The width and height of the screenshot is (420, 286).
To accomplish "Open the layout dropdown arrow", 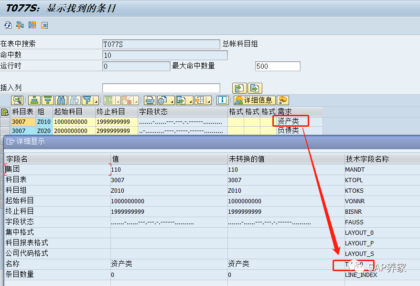I will pyautogui.click(x=209, y=100).
